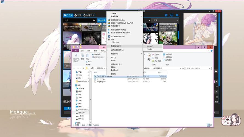Click the Properties checkmark icon in ribbon
This screenshot has width=244, height=137.
pyautogui.click(x=149, y=55)
